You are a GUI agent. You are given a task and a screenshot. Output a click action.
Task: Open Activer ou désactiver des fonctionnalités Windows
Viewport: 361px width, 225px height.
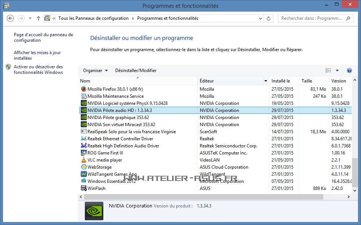[38, 69]
